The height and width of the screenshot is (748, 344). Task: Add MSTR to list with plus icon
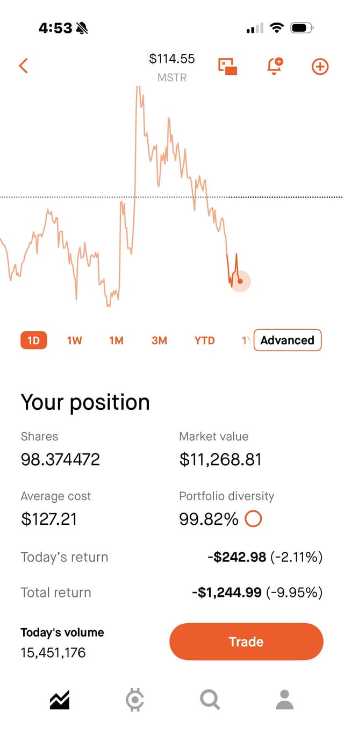(320, 66)
